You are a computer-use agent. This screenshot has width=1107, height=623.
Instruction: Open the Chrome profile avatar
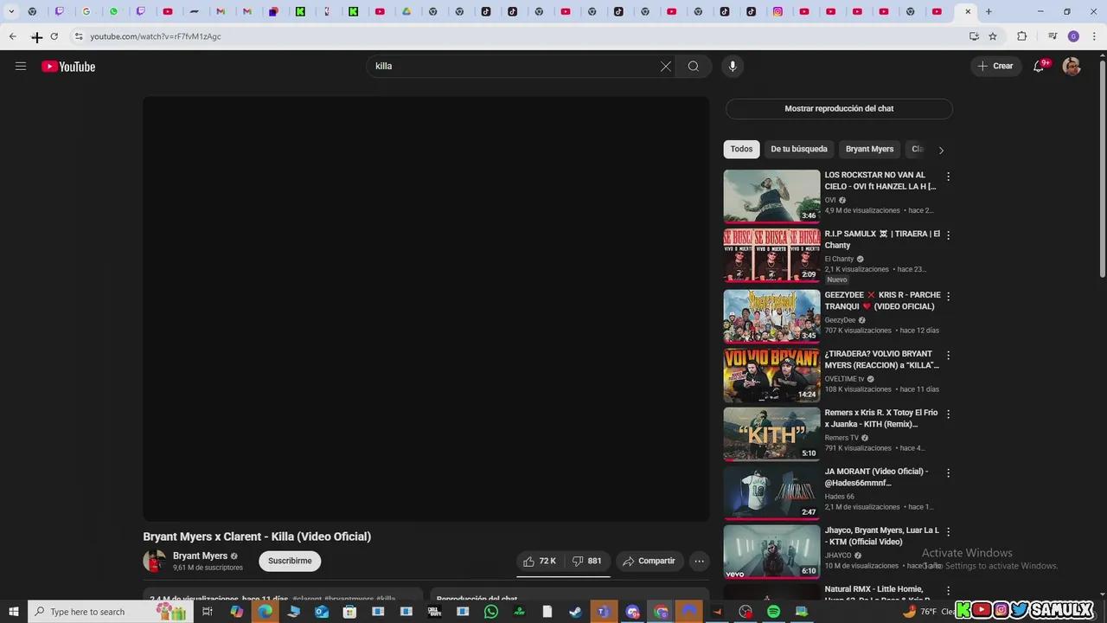[x=1073, y=36]
